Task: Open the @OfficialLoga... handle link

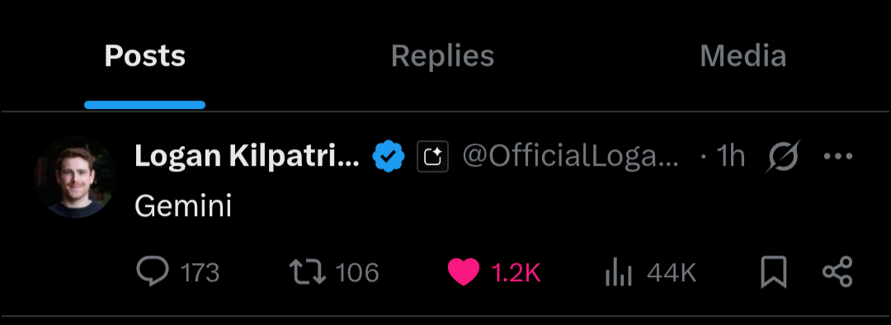Action: coord(571,156)
